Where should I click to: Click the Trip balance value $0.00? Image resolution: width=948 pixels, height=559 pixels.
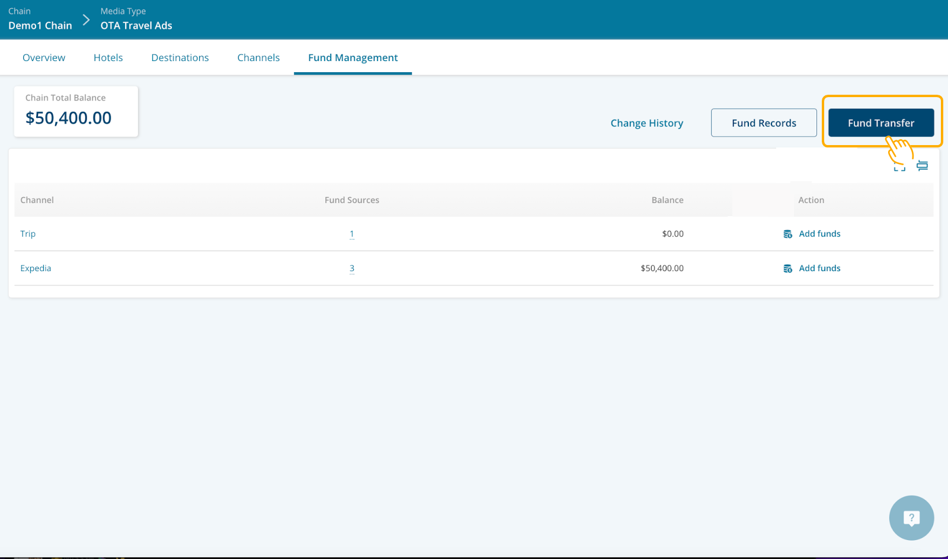673,234
